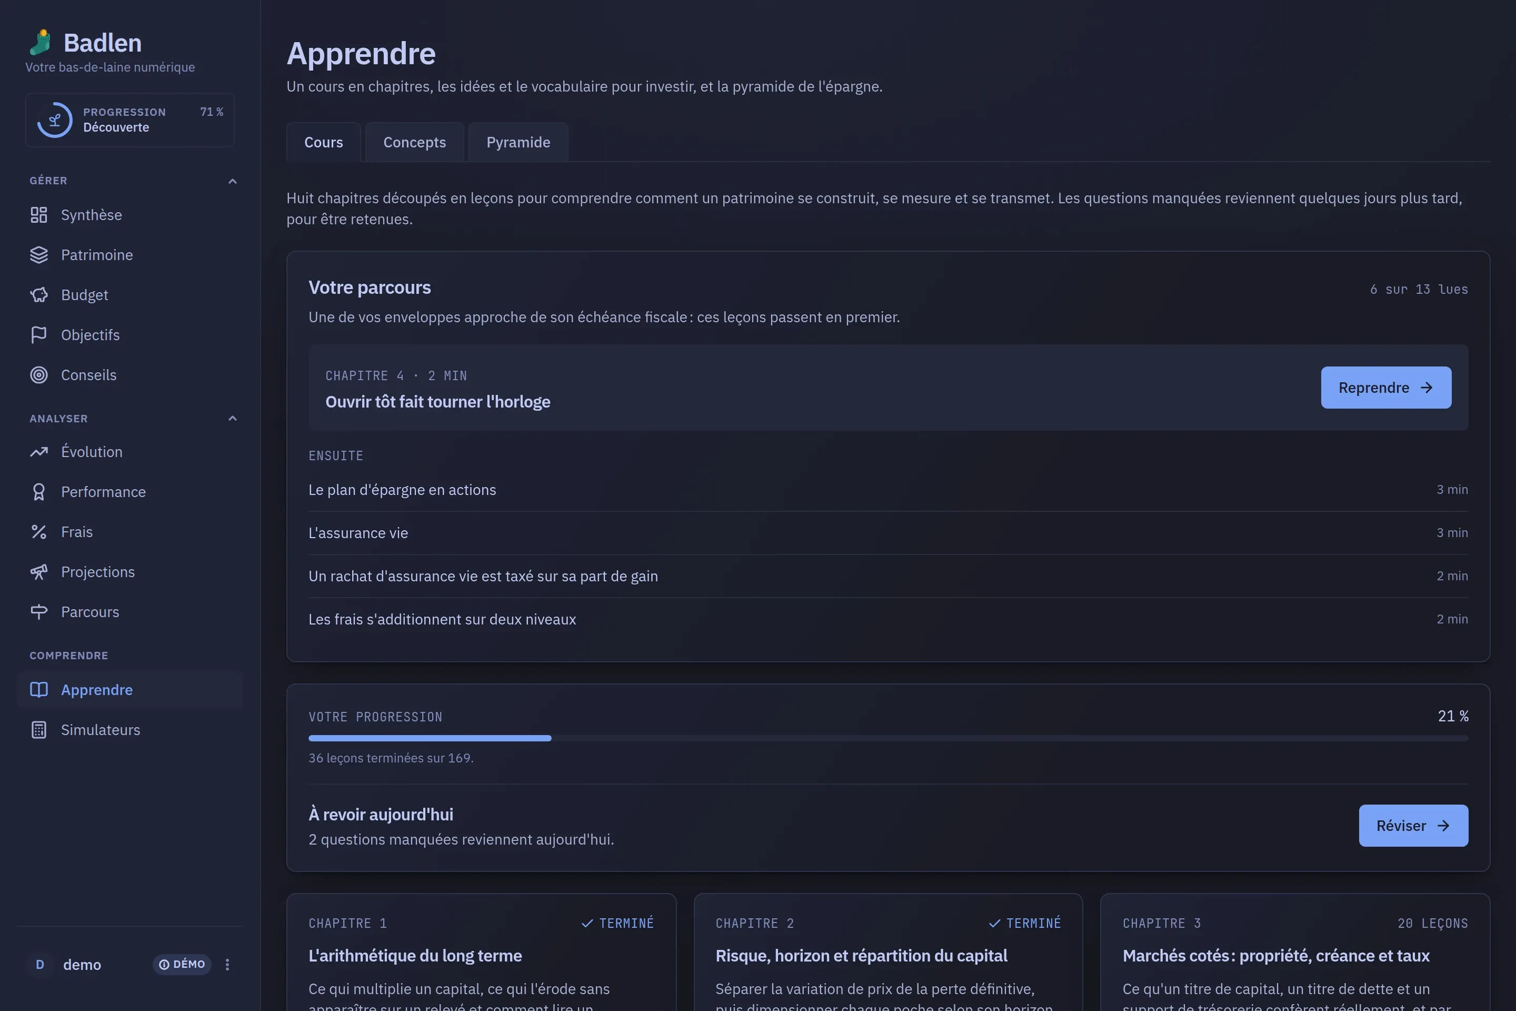Click the Parcours signpost icon
This screenshot has height=1011, width=1516.
click(38, 612)
